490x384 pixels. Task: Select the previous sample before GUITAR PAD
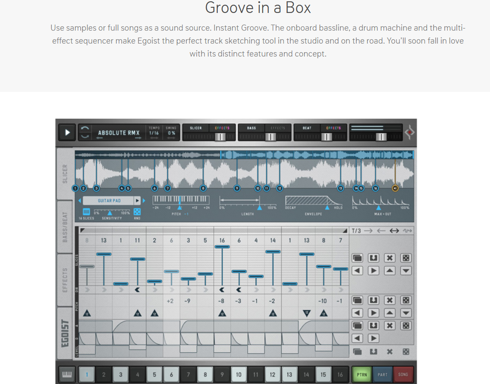(x=80, y=201)
